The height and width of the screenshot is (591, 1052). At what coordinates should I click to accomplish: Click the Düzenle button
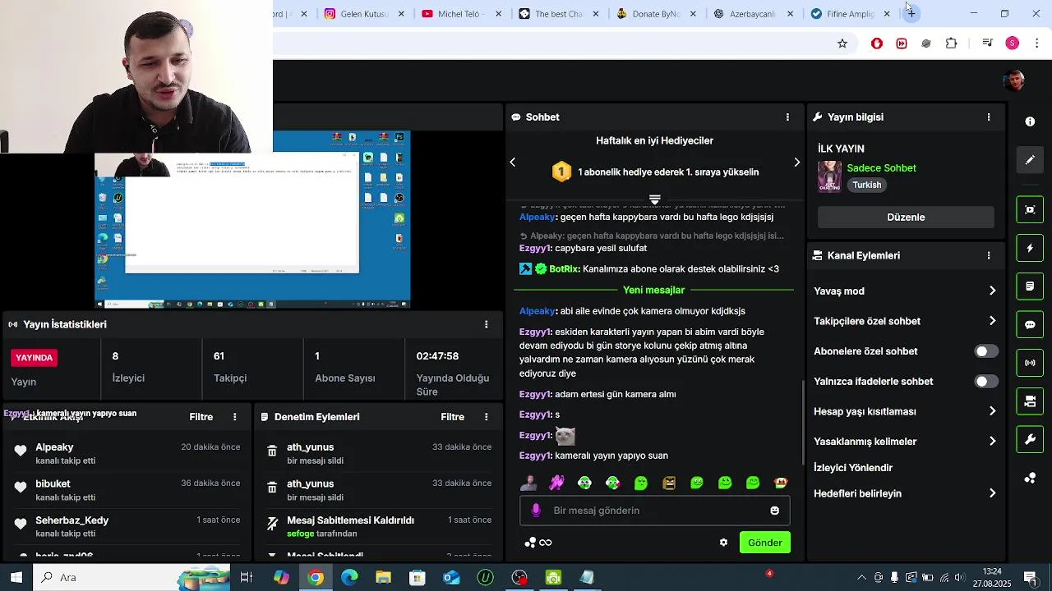pyautogui.click(x=906, y=218)
